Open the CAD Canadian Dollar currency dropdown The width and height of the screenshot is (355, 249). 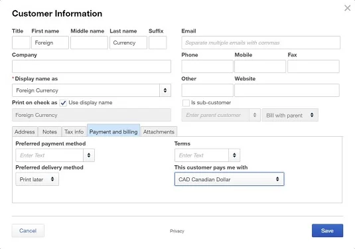(x=229, y=179)
